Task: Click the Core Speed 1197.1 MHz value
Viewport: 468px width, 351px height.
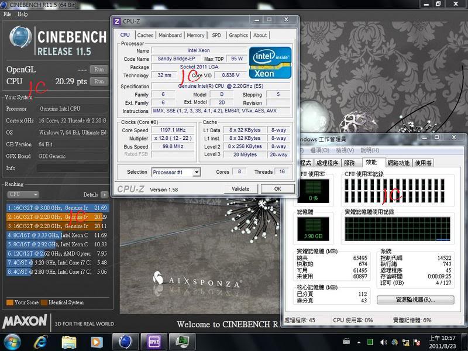Action: coord(173,130)
